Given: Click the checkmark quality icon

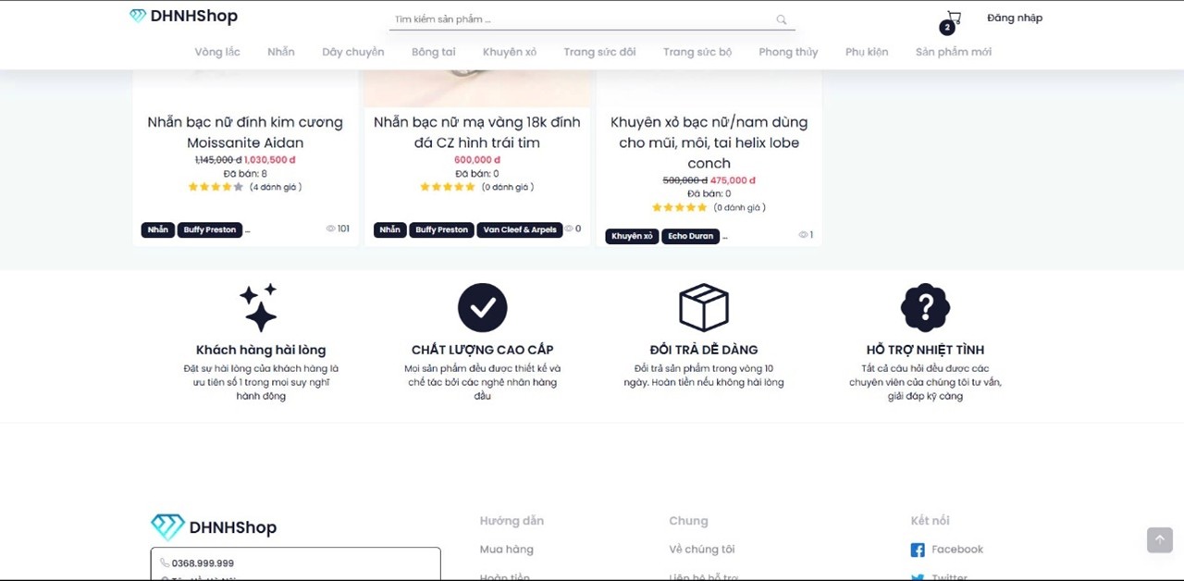Looking at the screenshot, I should [482, 307].
